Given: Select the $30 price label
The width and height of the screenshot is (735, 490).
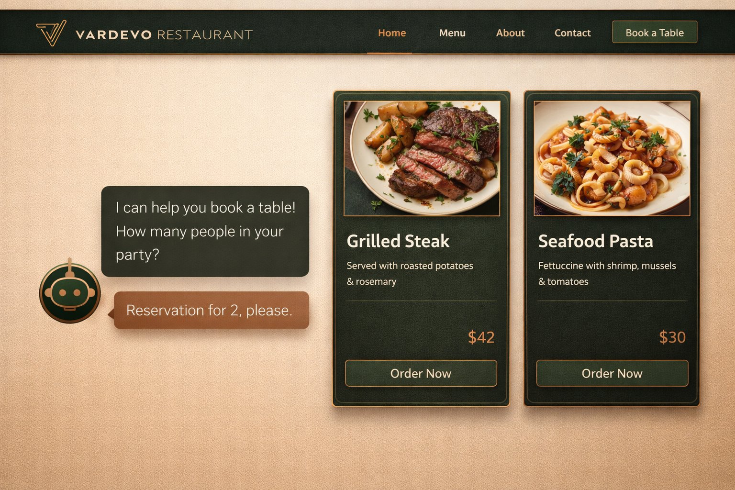Looking at the screenshot, I should [x=672, y=337].
